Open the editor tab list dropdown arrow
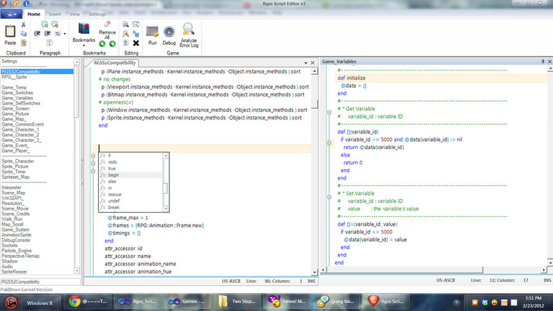The width and height of the screenshot is (553, 311). click(306, 63)
